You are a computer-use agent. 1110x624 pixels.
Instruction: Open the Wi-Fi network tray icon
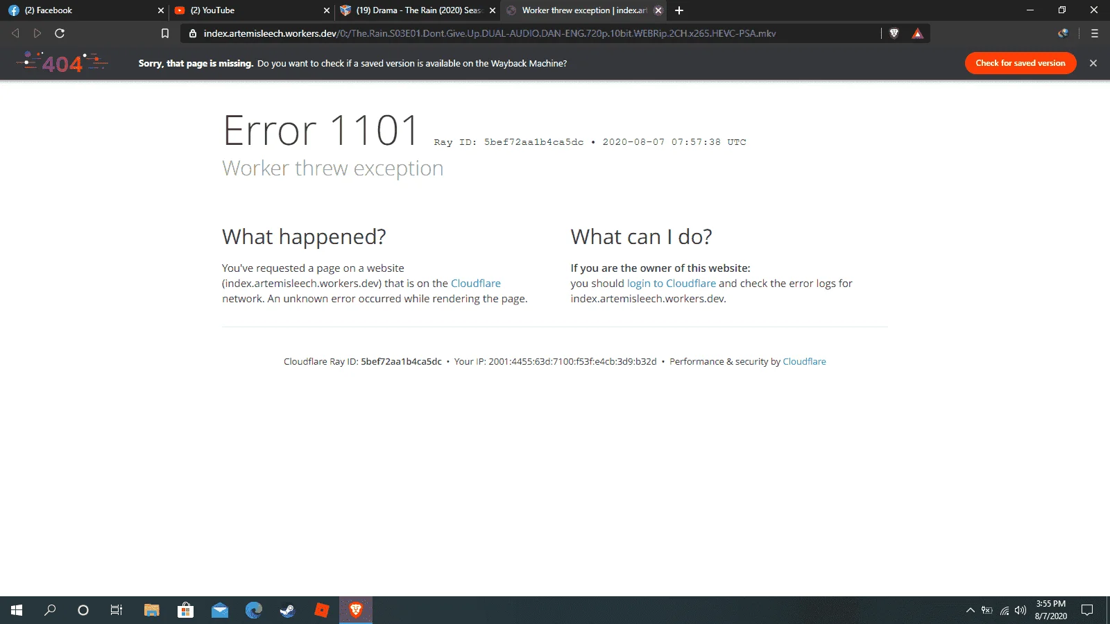point(1004,610)
